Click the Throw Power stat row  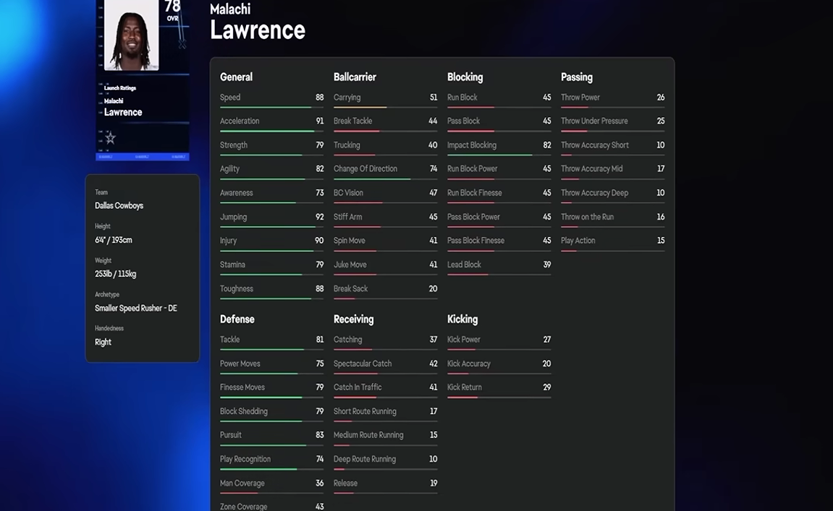[612, 98]
